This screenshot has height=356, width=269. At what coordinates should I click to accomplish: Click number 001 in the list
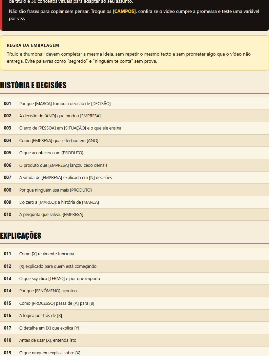(x=7, y=103)
